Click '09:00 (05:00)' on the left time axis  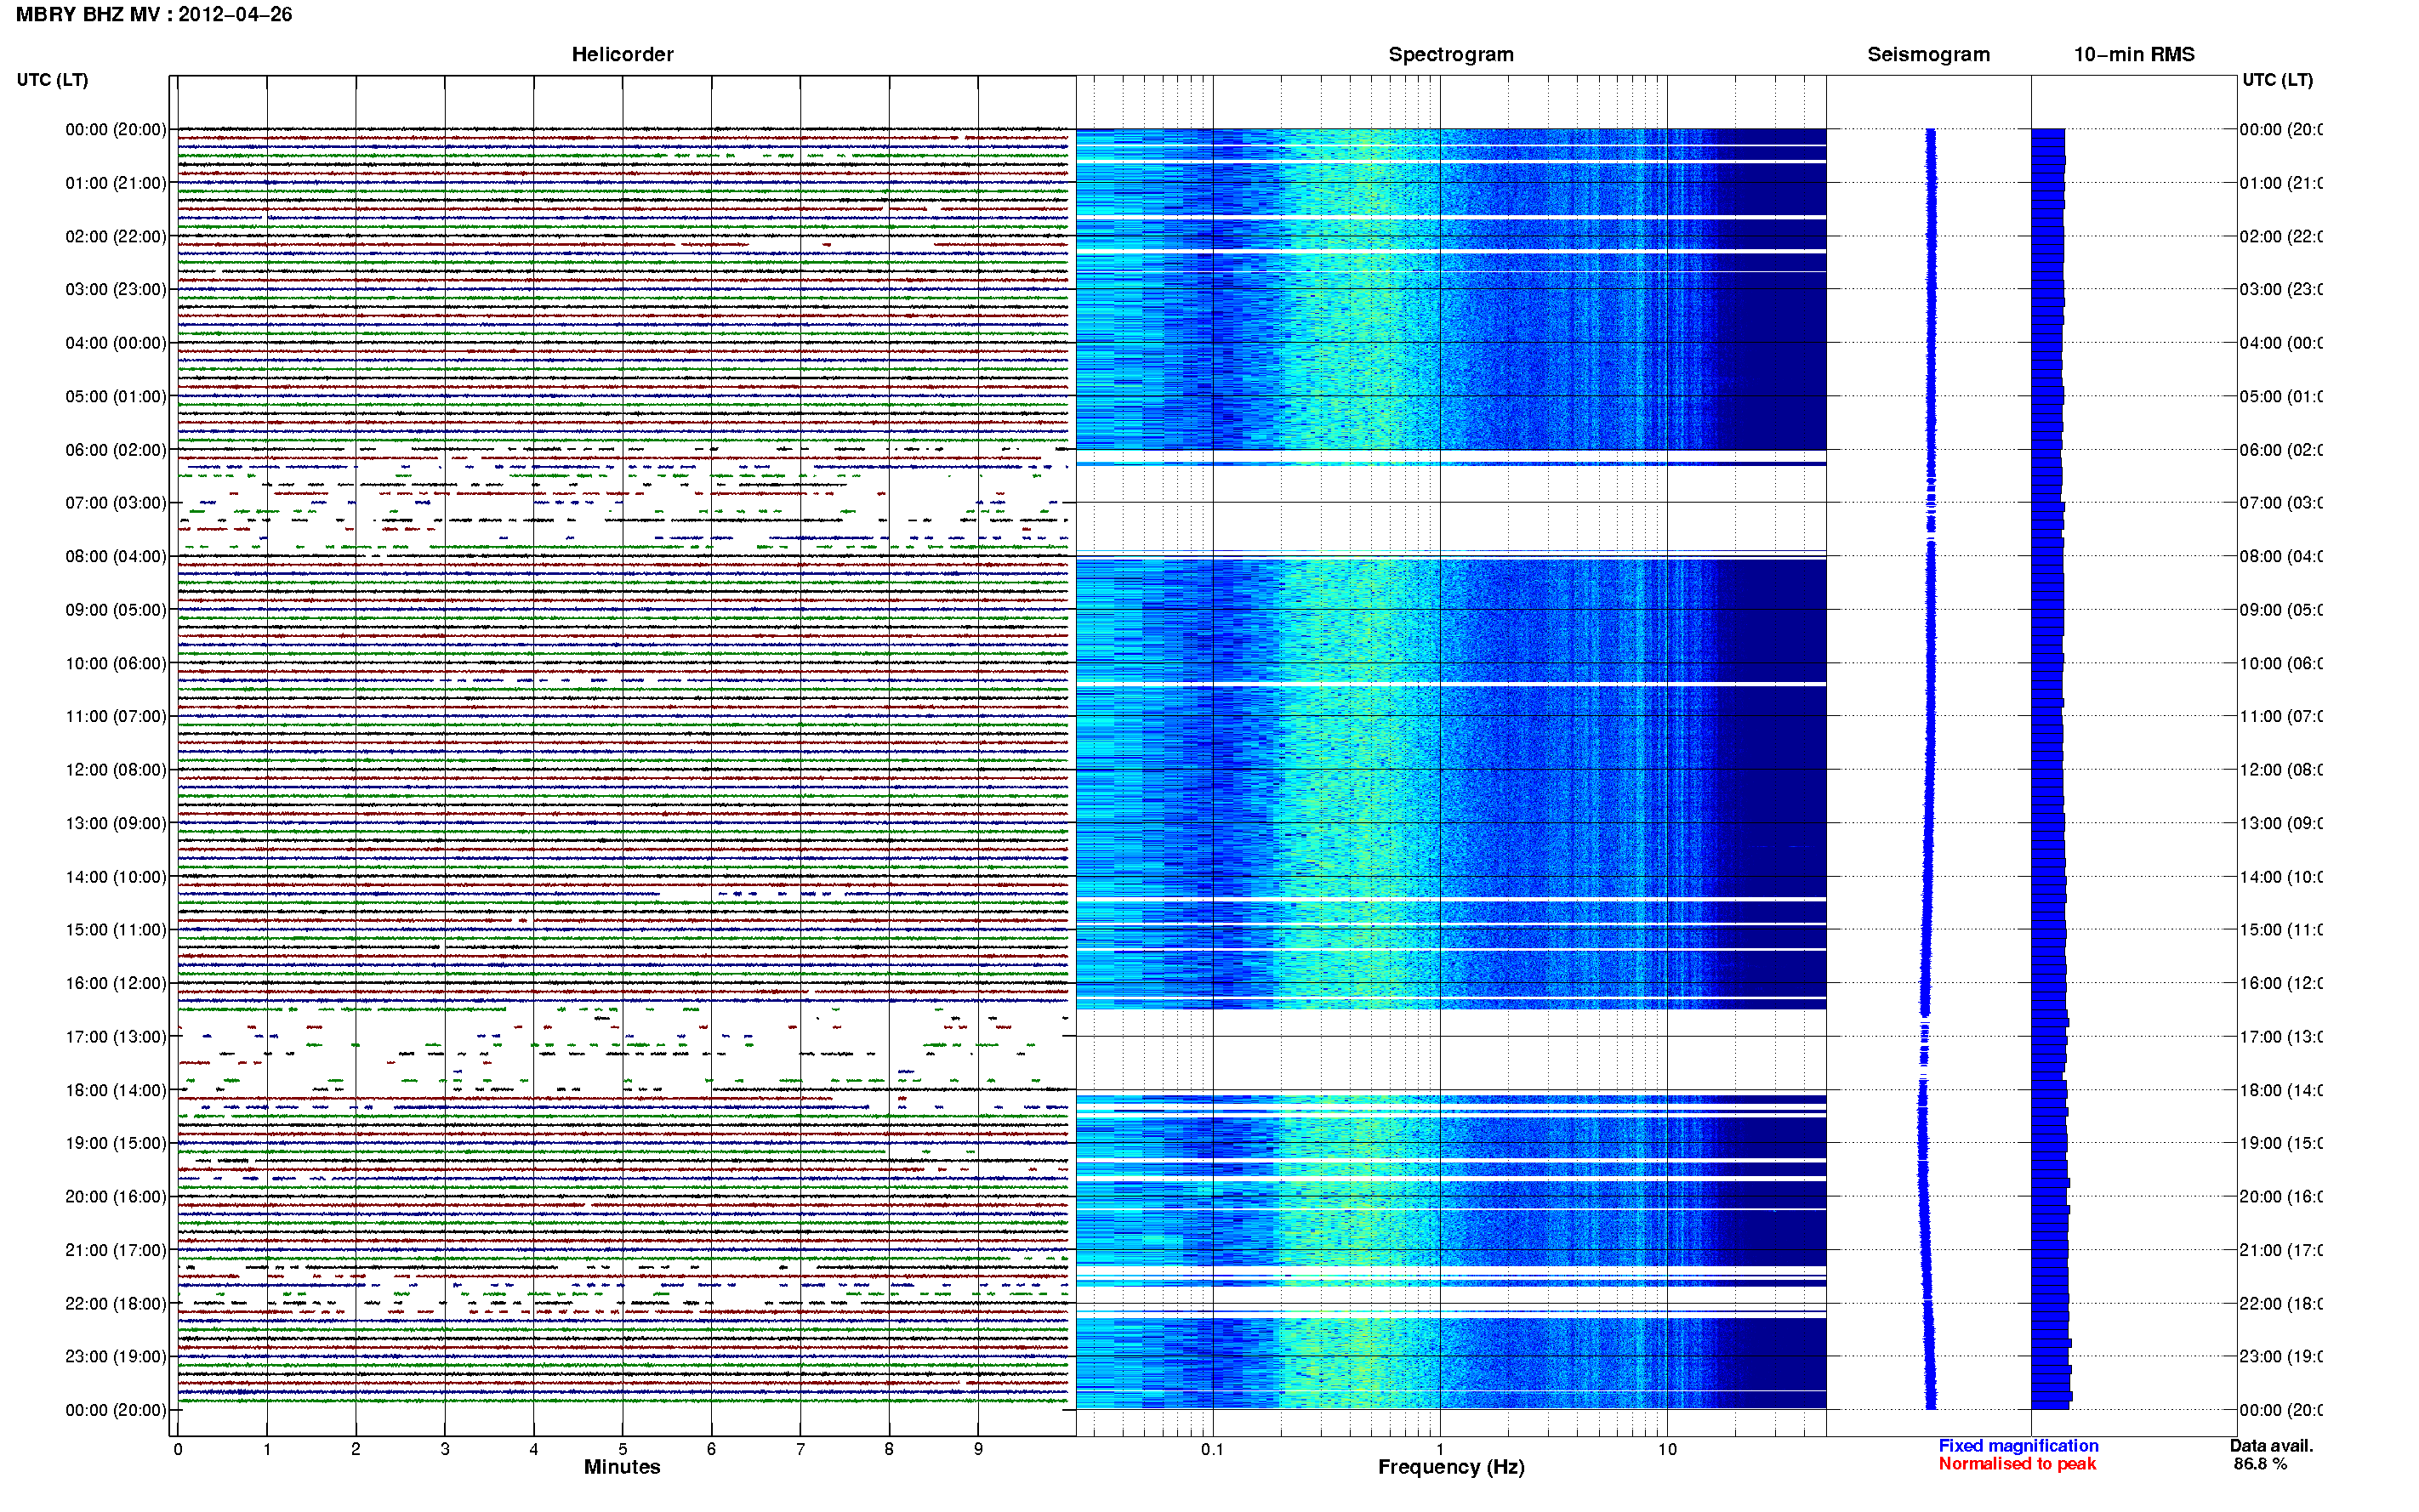tap(116, 610)
